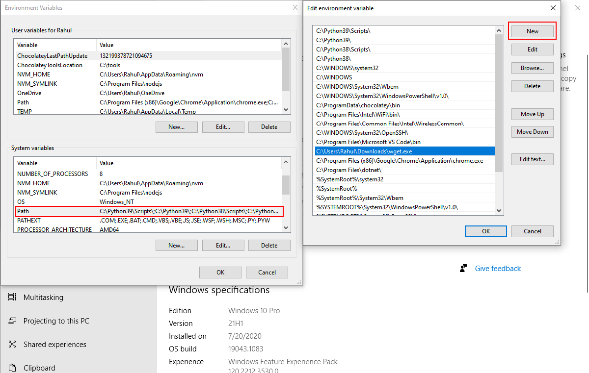Screen dimensions: 589x373
Task: Click the Shared experiences icon
Action: 13,344
